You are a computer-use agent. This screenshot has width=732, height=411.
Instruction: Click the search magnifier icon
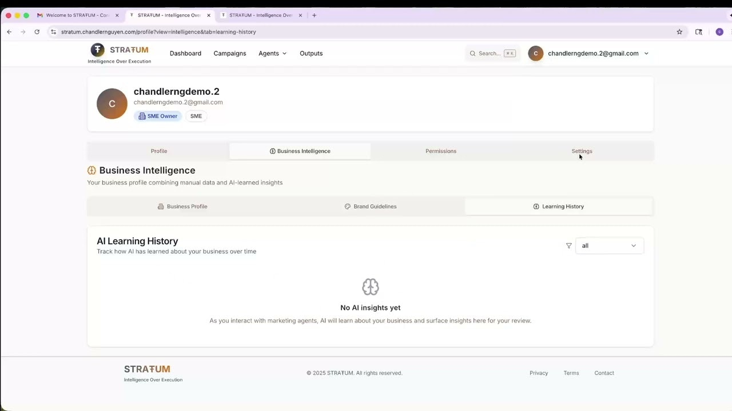coord(472,53)
